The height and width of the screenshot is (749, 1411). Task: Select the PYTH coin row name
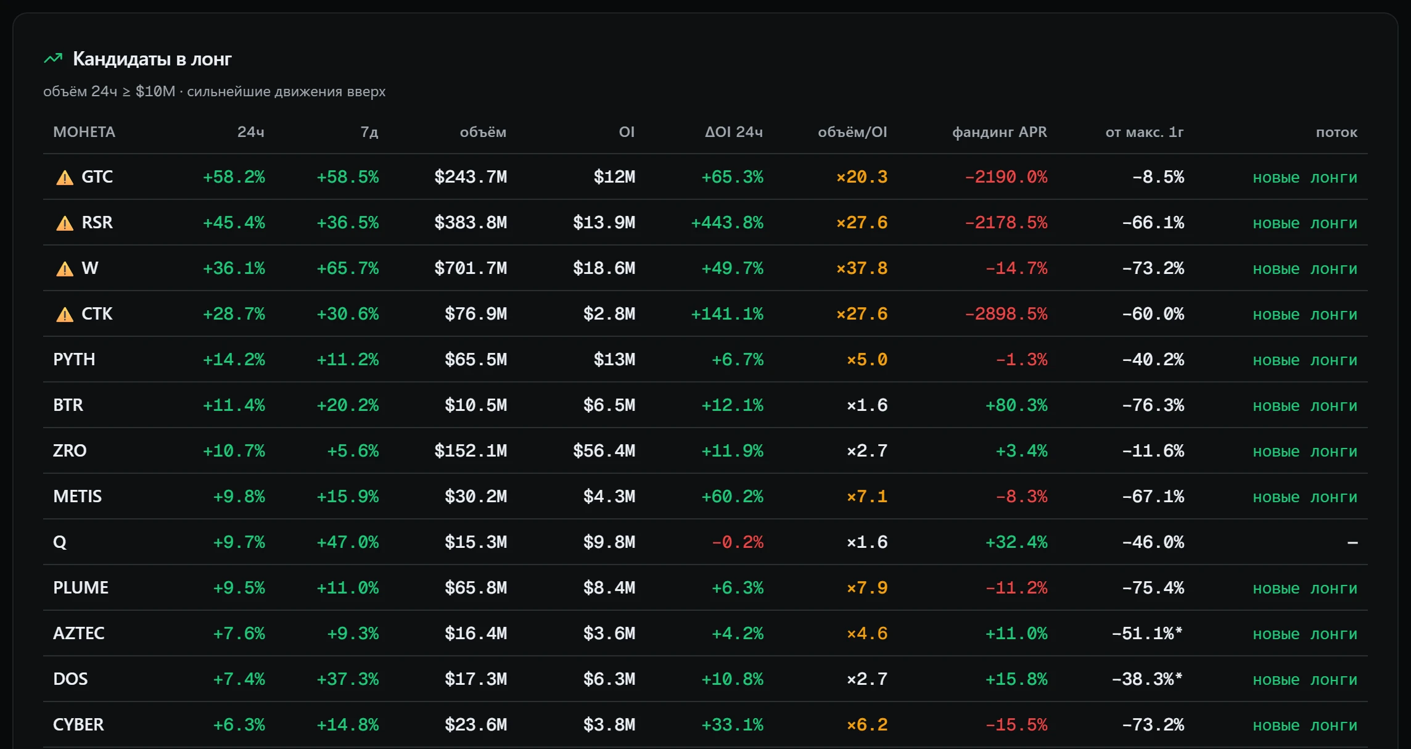[74, 360]
